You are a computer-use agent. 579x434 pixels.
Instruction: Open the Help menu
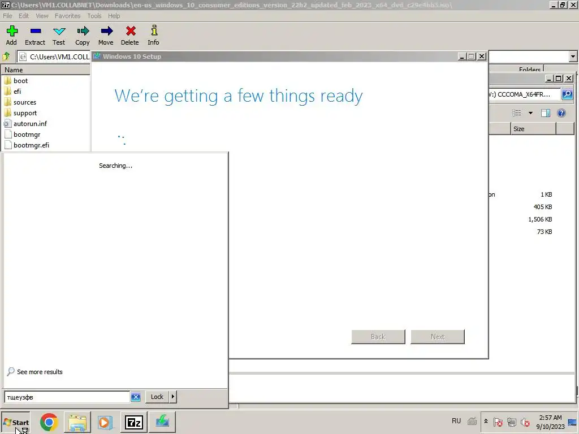pyautogui.click(x=114, y=16)
